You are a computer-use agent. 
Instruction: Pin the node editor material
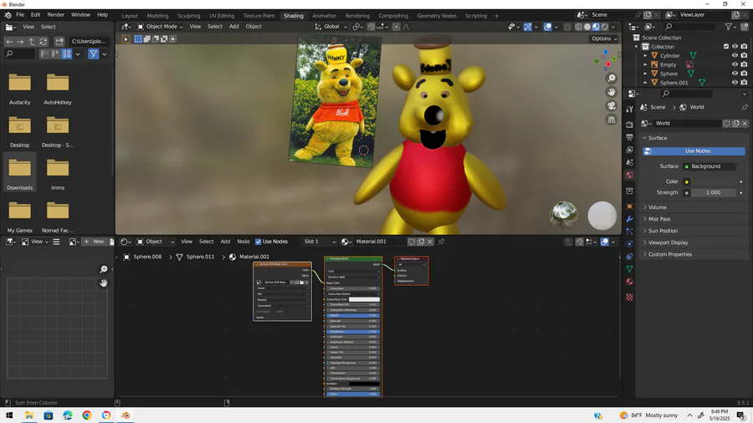point(441,242)
